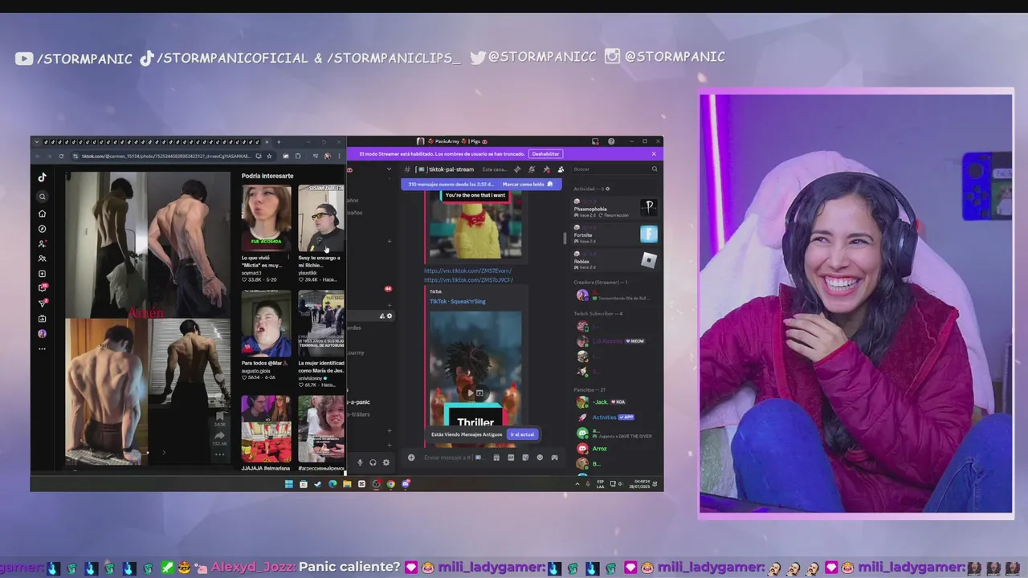
Task: Open TikTok messages paper plane icon
Action: (x=43, y=303)
